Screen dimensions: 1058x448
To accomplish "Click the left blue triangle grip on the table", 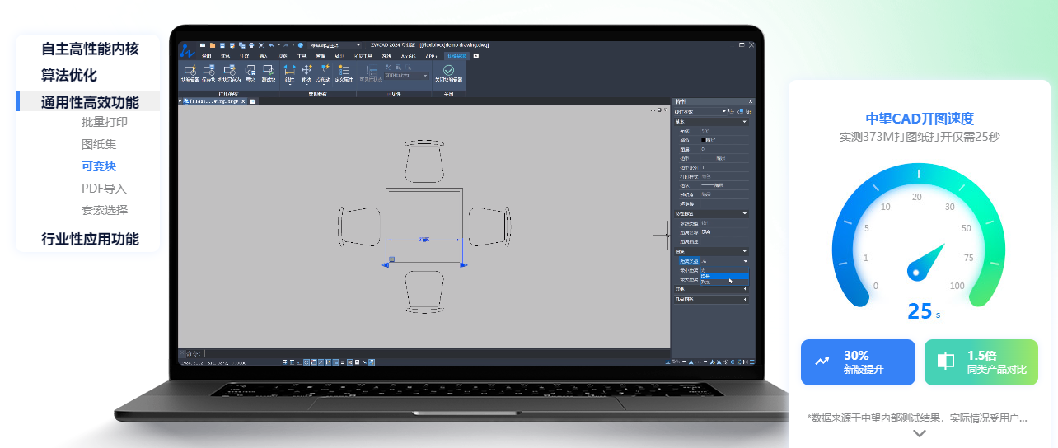I will (385, 264).
